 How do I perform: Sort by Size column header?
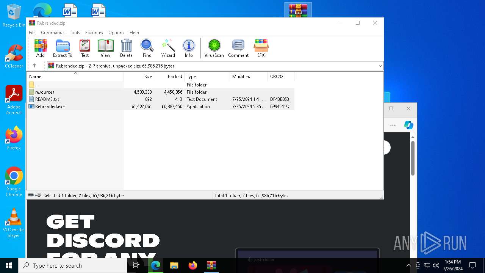click(x=139, y=77)
